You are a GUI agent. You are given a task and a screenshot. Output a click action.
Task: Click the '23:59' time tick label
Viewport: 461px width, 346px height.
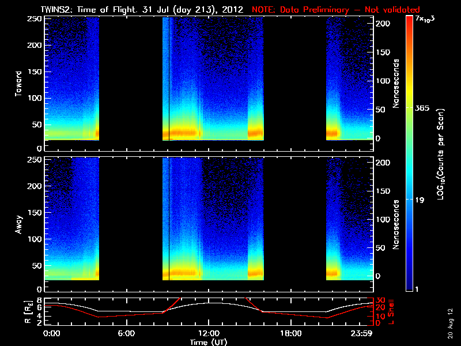coord(361,333)
